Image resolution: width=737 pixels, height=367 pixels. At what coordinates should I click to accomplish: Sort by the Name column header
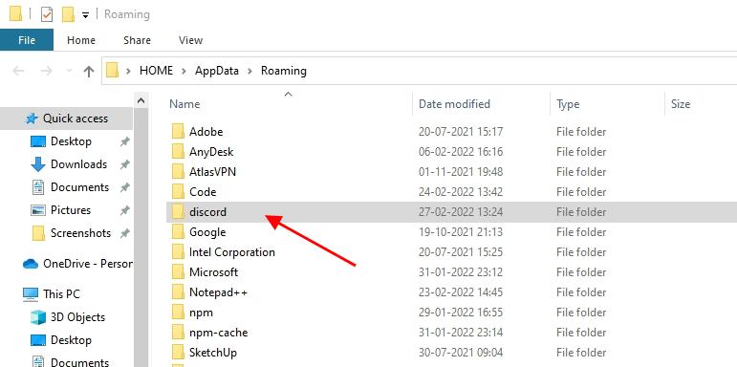[184, 104]
